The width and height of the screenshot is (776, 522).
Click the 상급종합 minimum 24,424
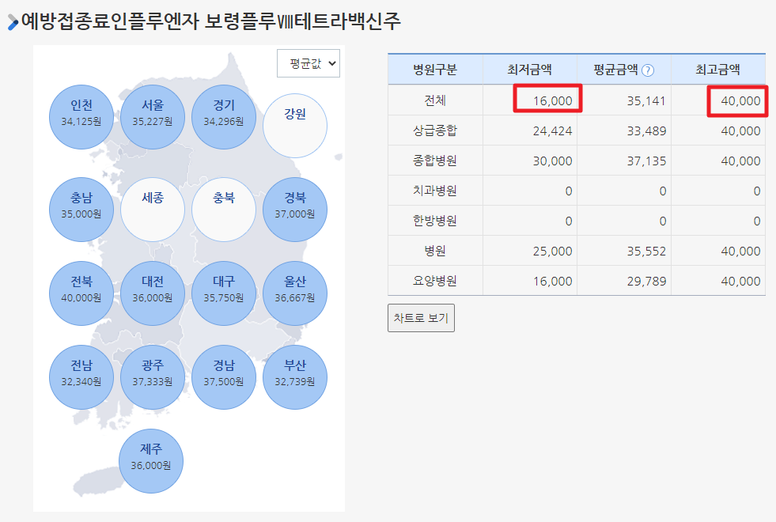[x=552, y=131]
